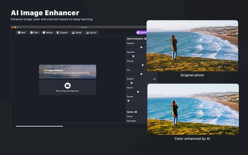Image resolution: width=248 pixels, height=155 pixels.
Task: Click help icon beside Adjust Parameters
Action: tap(145, 39)
